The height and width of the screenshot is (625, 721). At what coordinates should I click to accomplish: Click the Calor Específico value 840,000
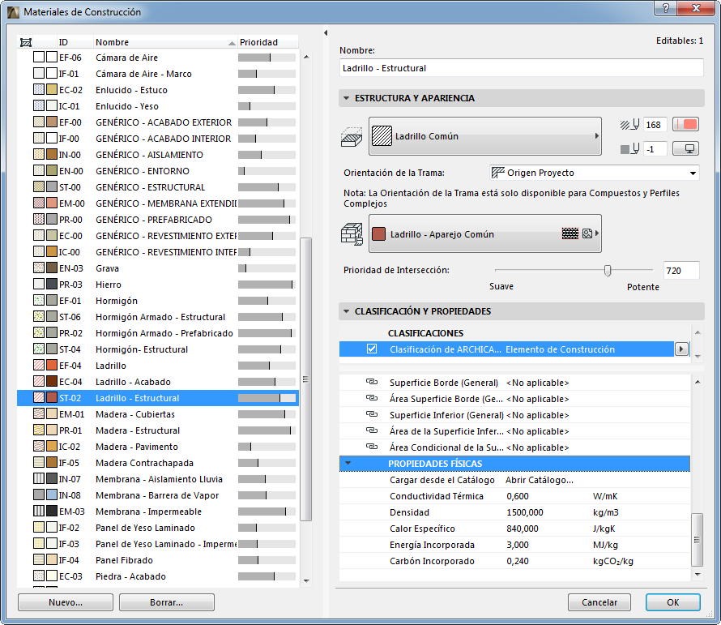click(523, 529)
